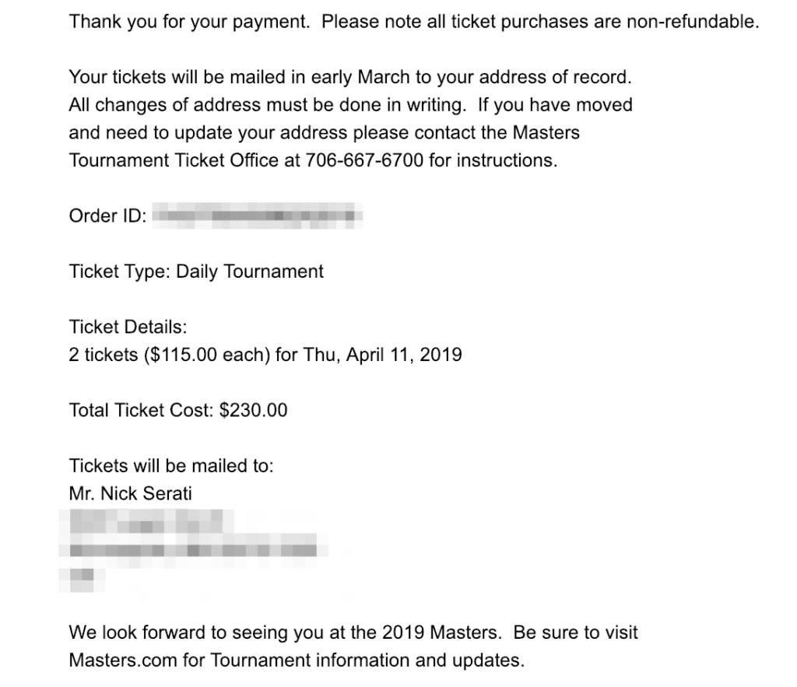Click the early March mailing sentence
Viewport: 797px width, 687px height.
point(350,77)
